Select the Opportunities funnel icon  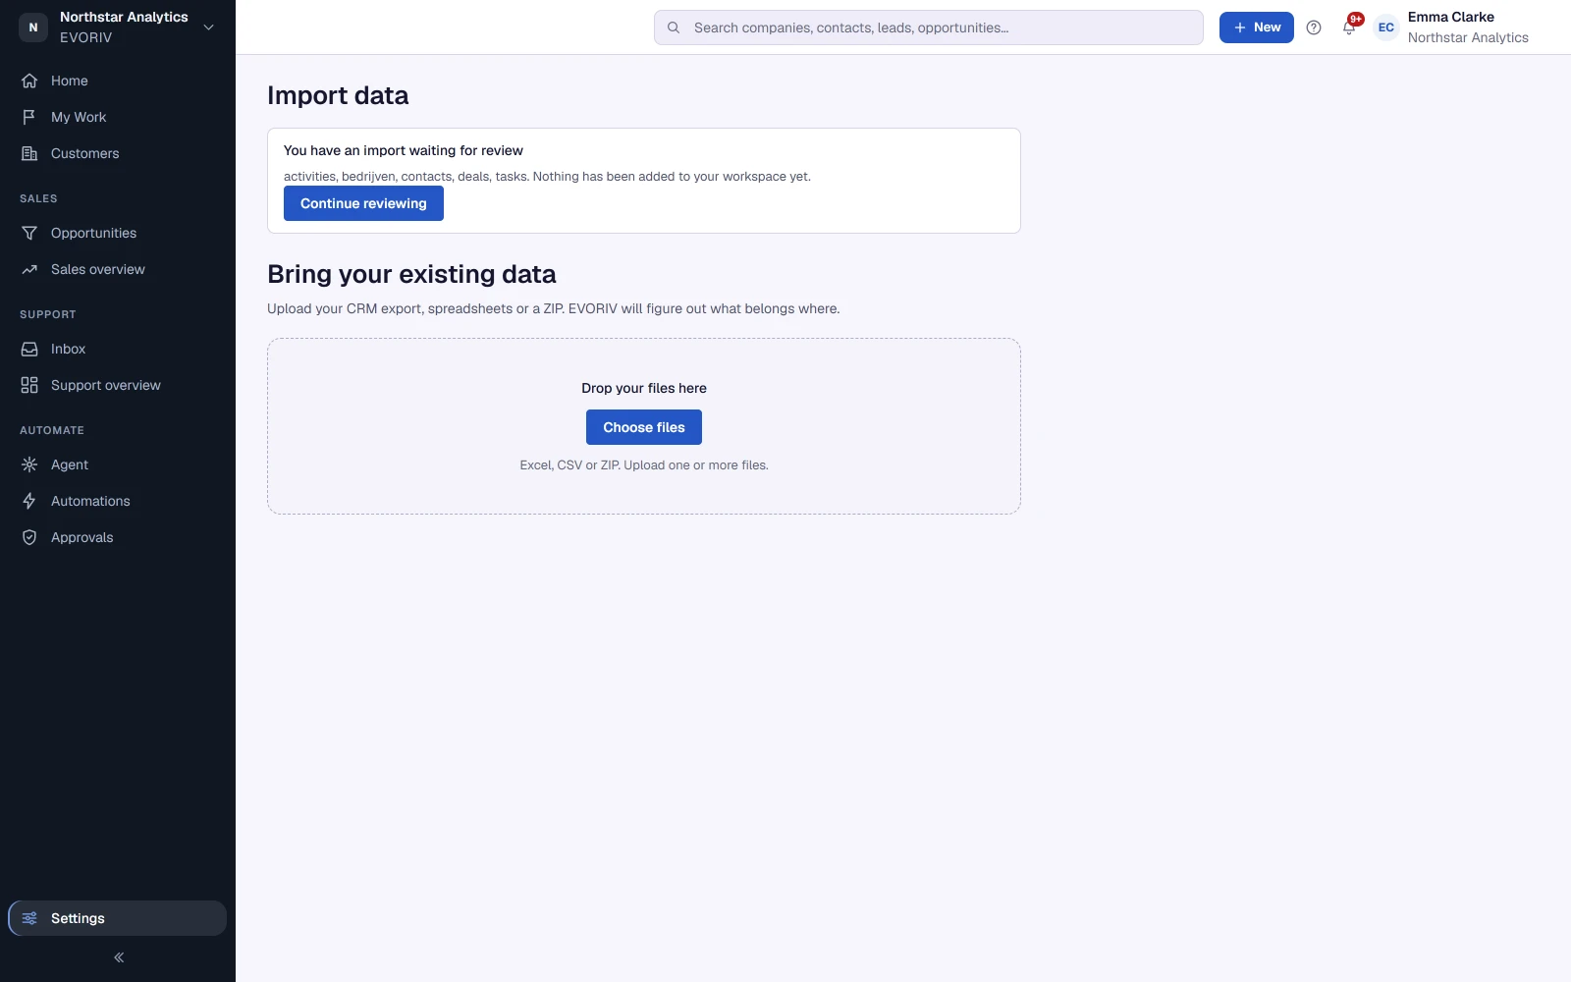29,233
